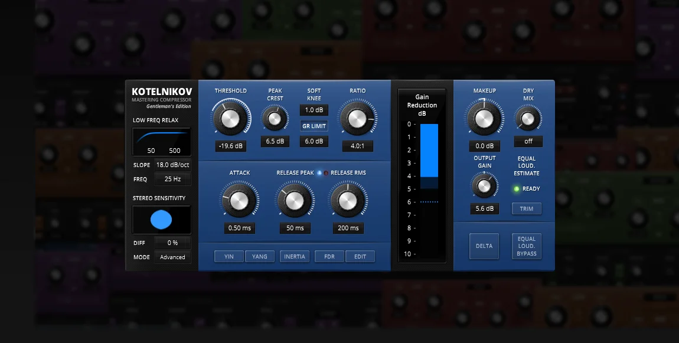Click the 6.0 dB GR limit value

(x=314, y=141)
